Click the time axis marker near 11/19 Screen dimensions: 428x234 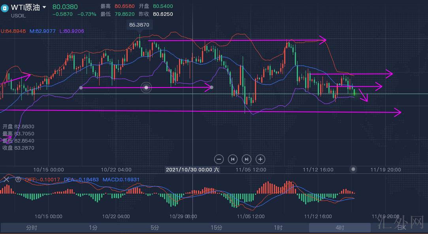point(353,169)
